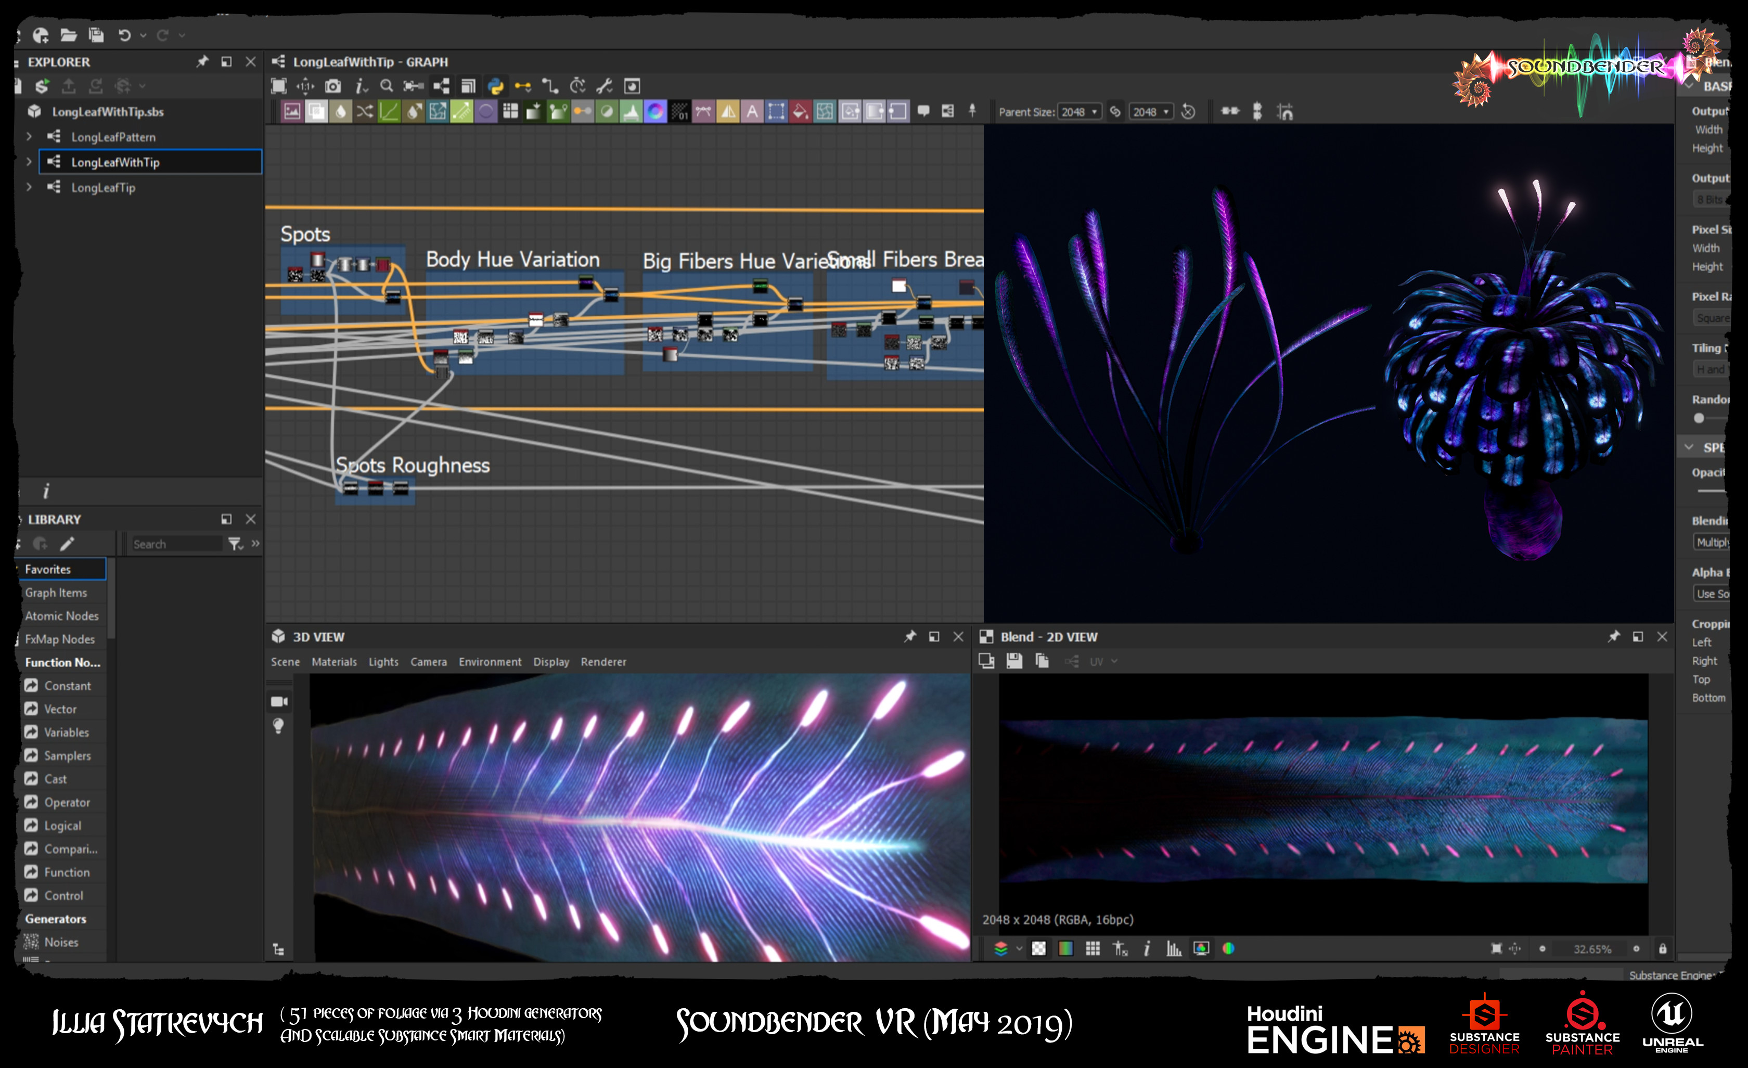
Task: Show the histogram in the 2D view
Action: (x=1174, y=948)
